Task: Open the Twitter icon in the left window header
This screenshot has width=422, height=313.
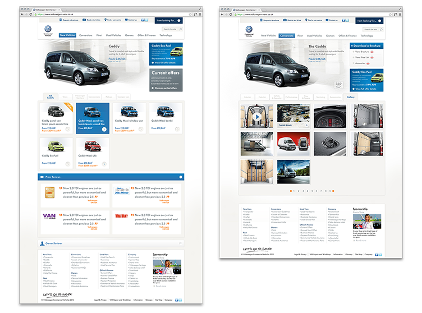Action: click(x=146, y=20)
